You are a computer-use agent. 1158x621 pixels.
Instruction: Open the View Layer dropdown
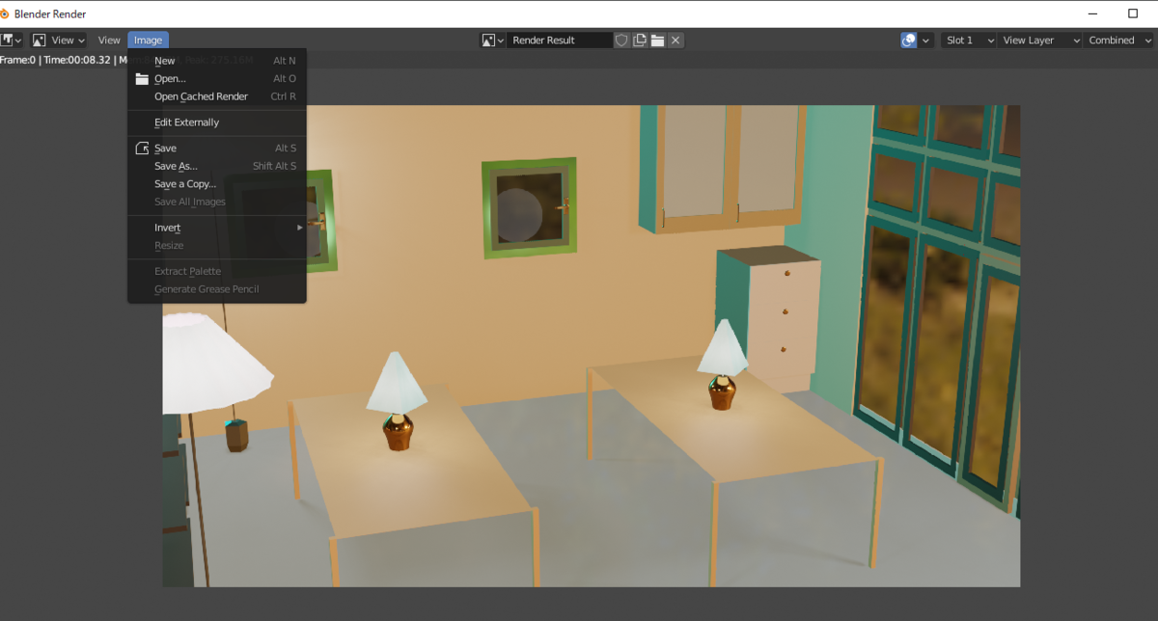(1040, 40)
